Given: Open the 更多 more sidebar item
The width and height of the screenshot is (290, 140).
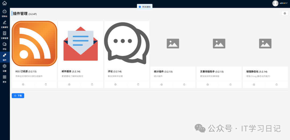Looking at the screenshot, I should 5,79.
